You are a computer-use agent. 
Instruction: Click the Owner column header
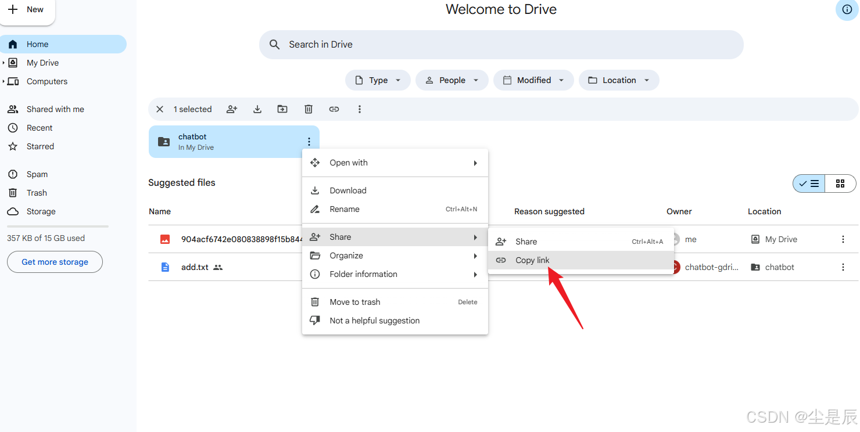tap(679, 211)
